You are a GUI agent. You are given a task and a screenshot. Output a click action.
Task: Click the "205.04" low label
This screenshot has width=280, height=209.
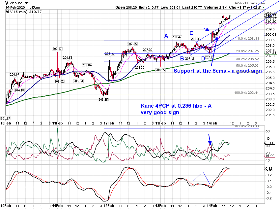click(78, 81)
